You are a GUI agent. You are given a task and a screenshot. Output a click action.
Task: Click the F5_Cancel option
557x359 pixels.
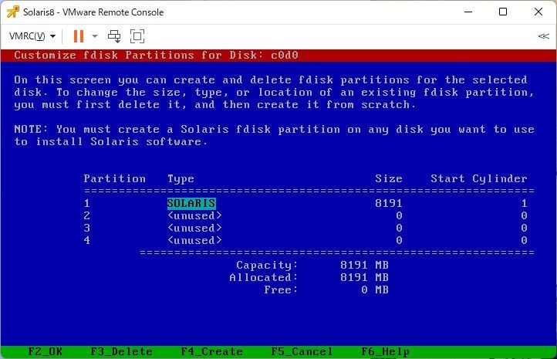302,351
